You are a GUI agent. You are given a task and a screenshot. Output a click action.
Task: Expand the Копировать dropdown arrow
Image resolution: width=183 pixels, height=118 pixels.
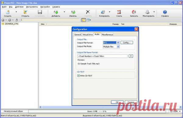pyautogui.click(x=109, y=12)
